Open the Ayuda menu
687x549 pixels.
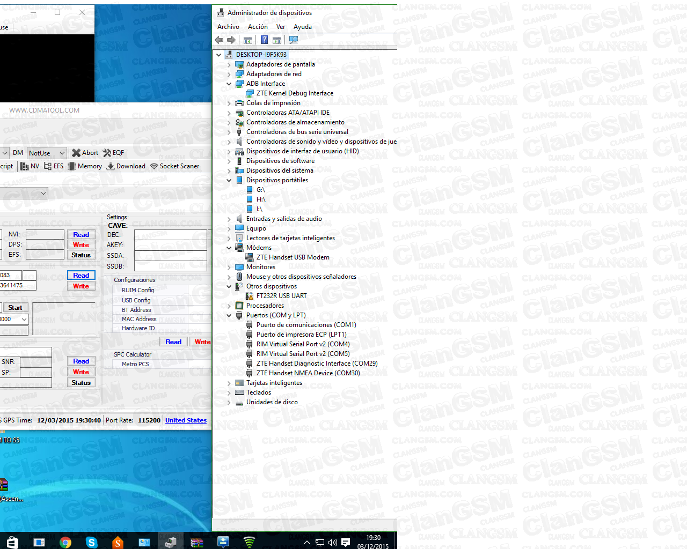click(303, 27)
